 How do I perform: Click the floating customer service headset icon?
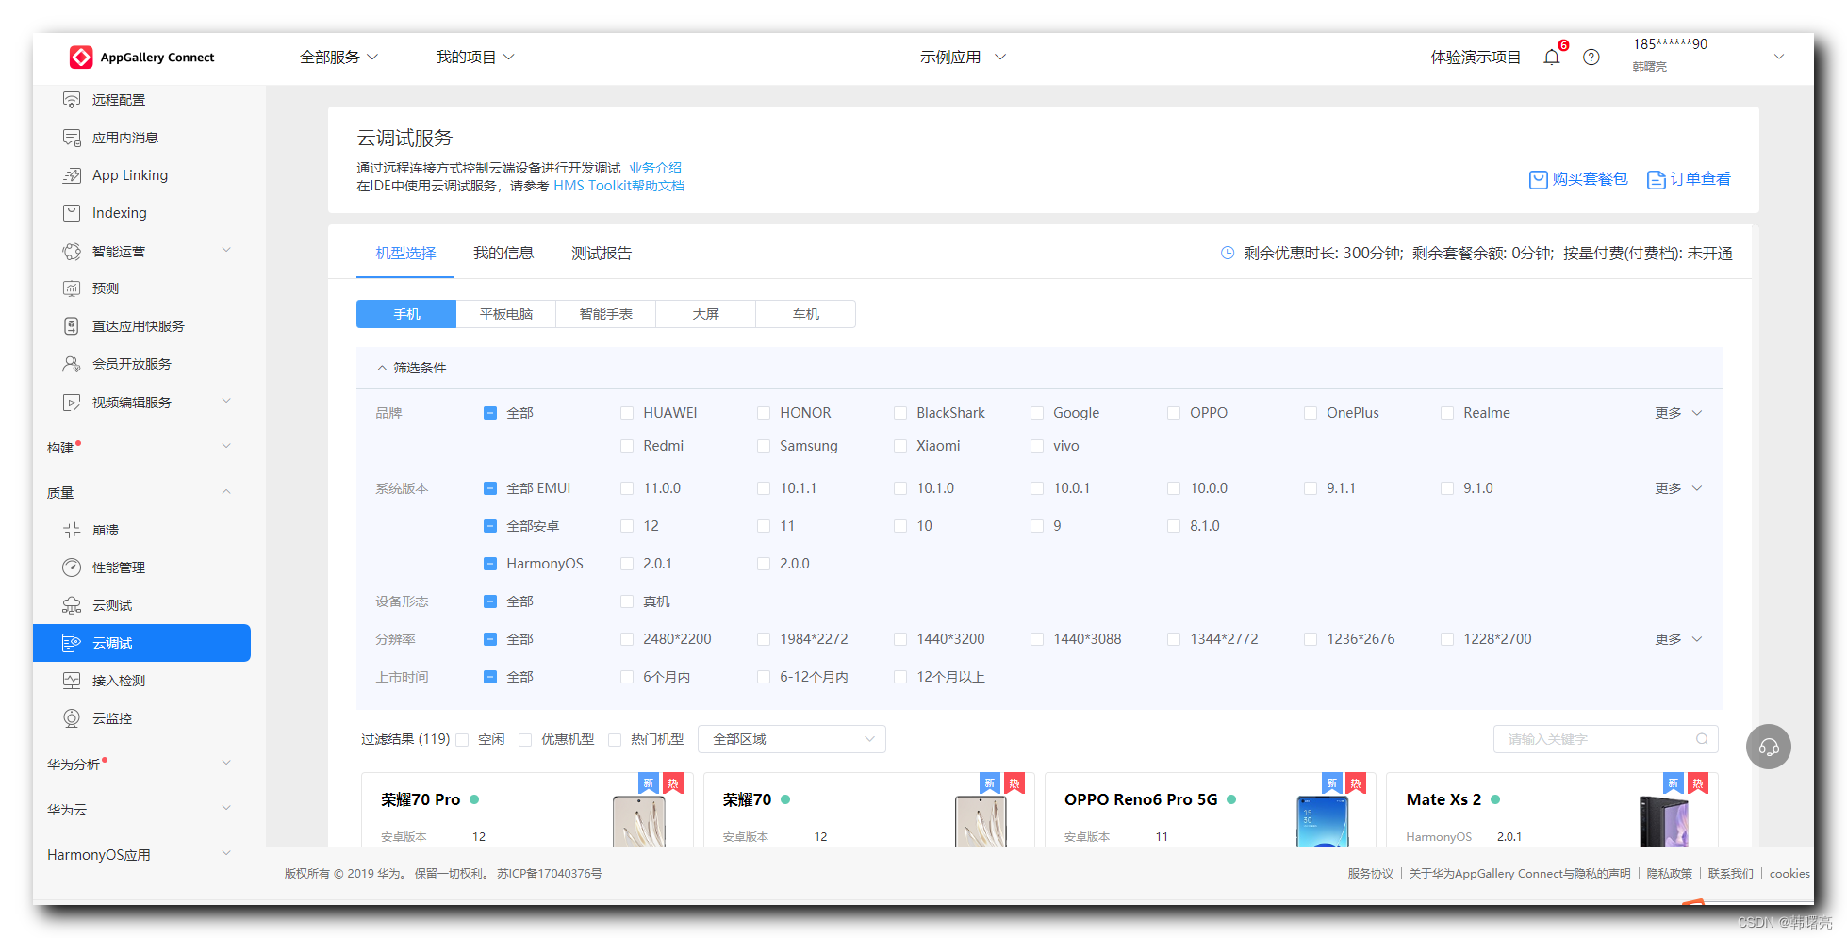tap(1769, 747)
